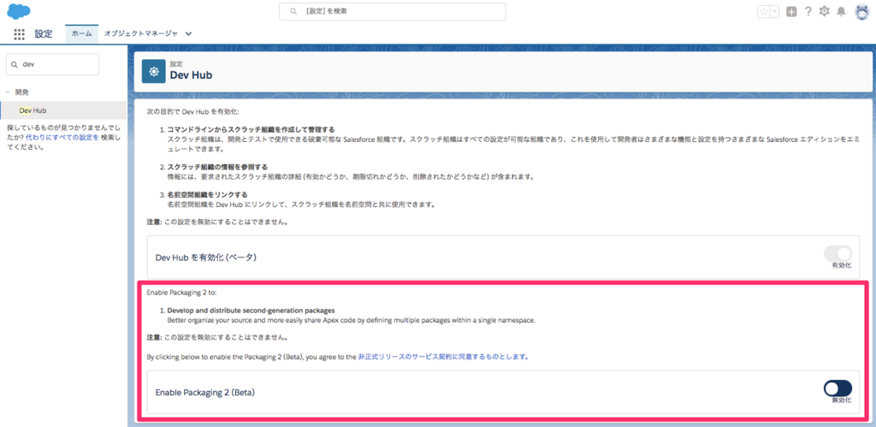The width and height of the screenshot is (876, 427).
Task: Click the magnifier in the setup search box
Action: (x=293, y=11)
